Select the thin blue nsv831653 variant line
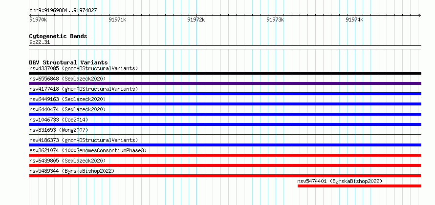The width and height of the screenshot is (435, 205). click(x=225, y=135)
